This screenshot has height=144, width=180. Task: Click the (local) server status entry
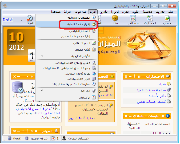point(14,138)
